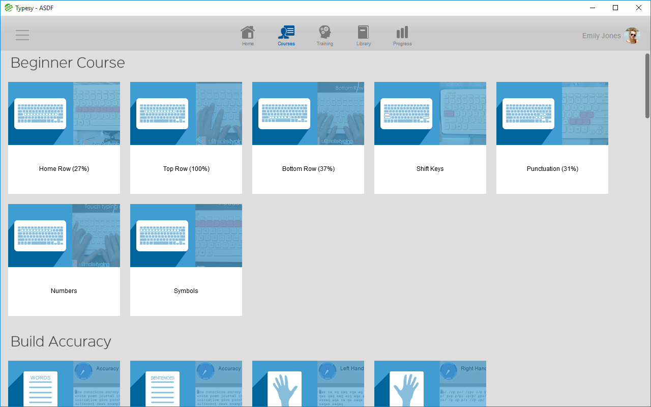
Task: Open the Words accuracy course
Action: pos(64,384)
